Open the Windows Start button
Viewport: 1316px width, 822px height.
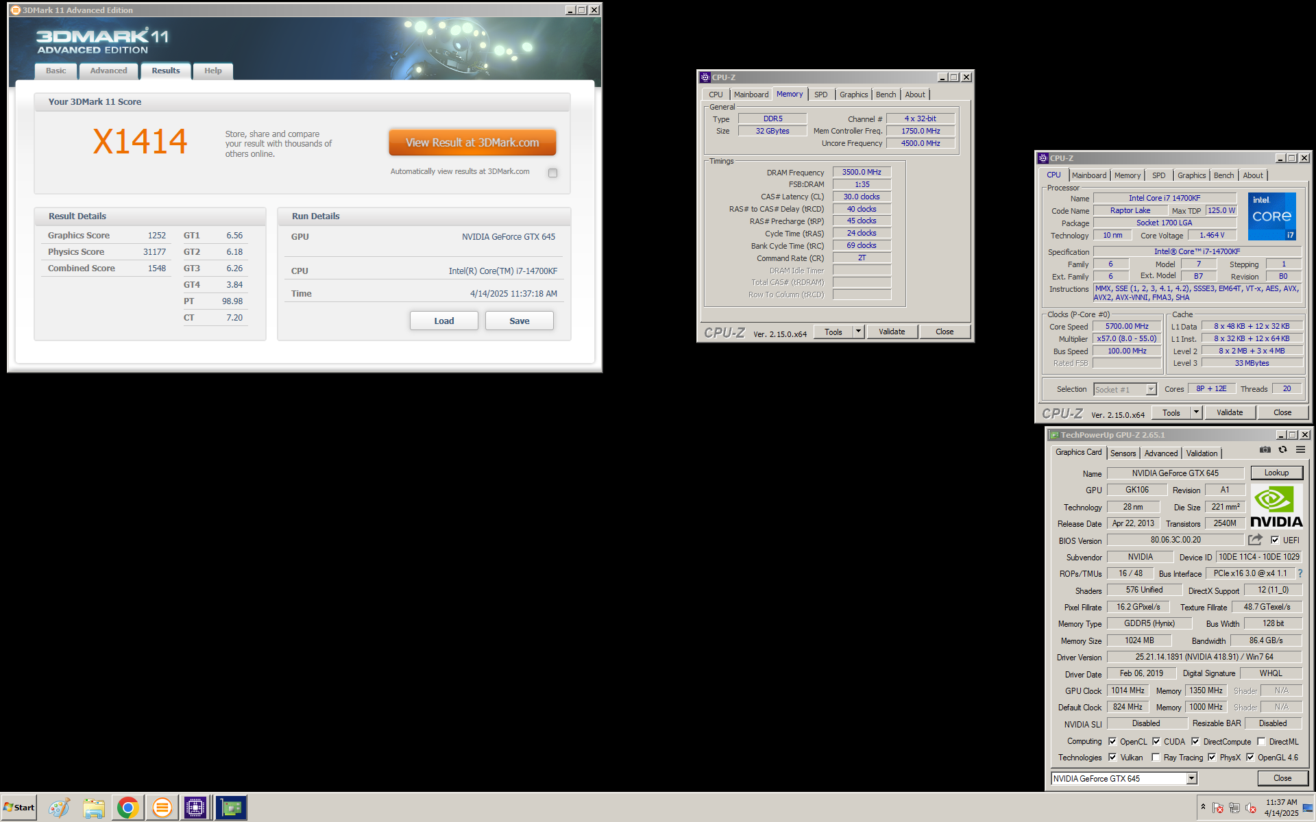point(19,808)
